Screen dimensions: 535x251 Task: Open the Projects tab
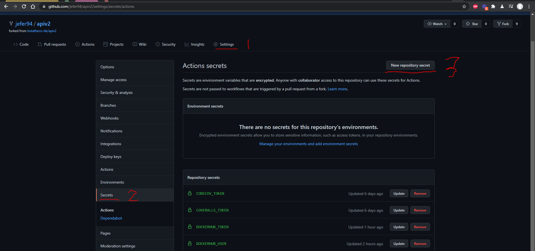pos(113,44)
